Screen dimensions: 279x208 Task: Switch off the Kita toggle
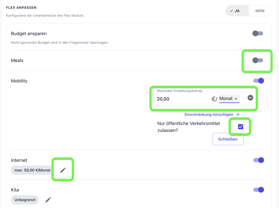(x=259, y=190)
